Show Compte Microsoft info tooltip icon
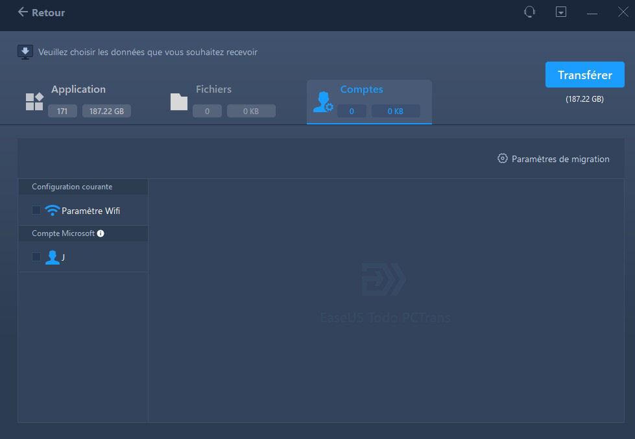 [x=101, y=233]
